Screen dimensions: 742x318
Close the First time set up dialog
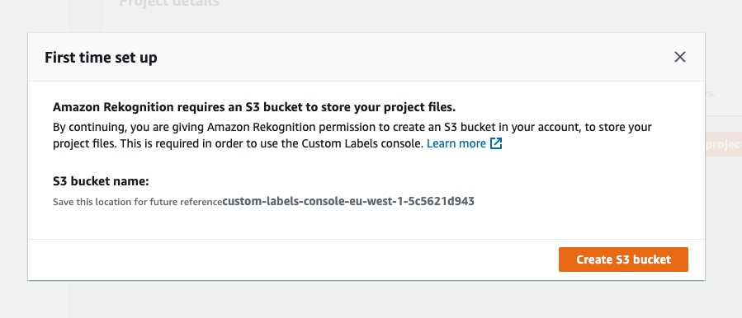point(679,57)
